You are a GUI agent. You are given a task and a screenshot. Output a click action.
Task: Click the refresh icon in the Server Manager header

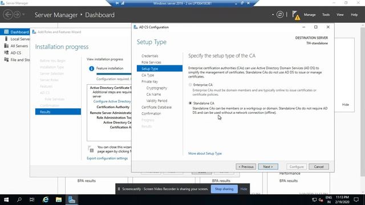tap(280, 15)
